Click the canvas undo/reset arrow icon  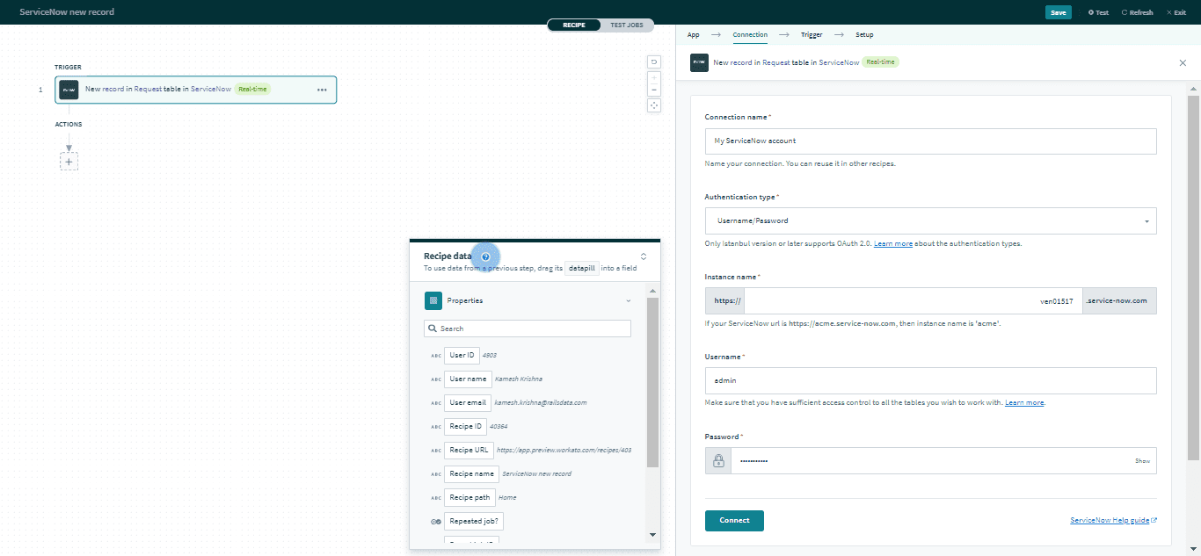tap(653, 61)
